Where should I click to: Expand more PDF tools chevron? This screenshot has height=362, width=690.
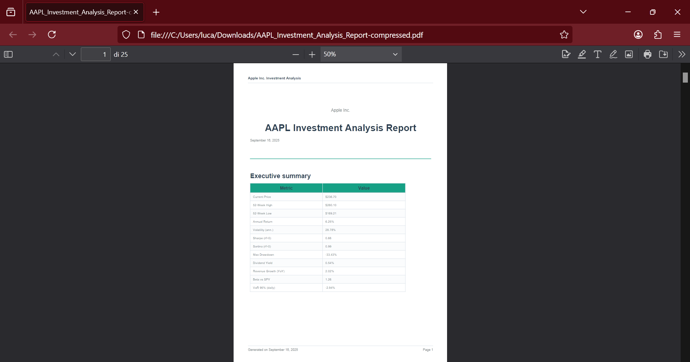point(682,54)
